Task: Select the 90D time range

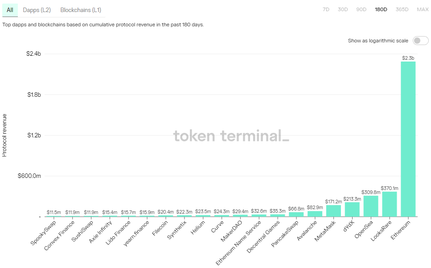Action: (x=361, y=9)
